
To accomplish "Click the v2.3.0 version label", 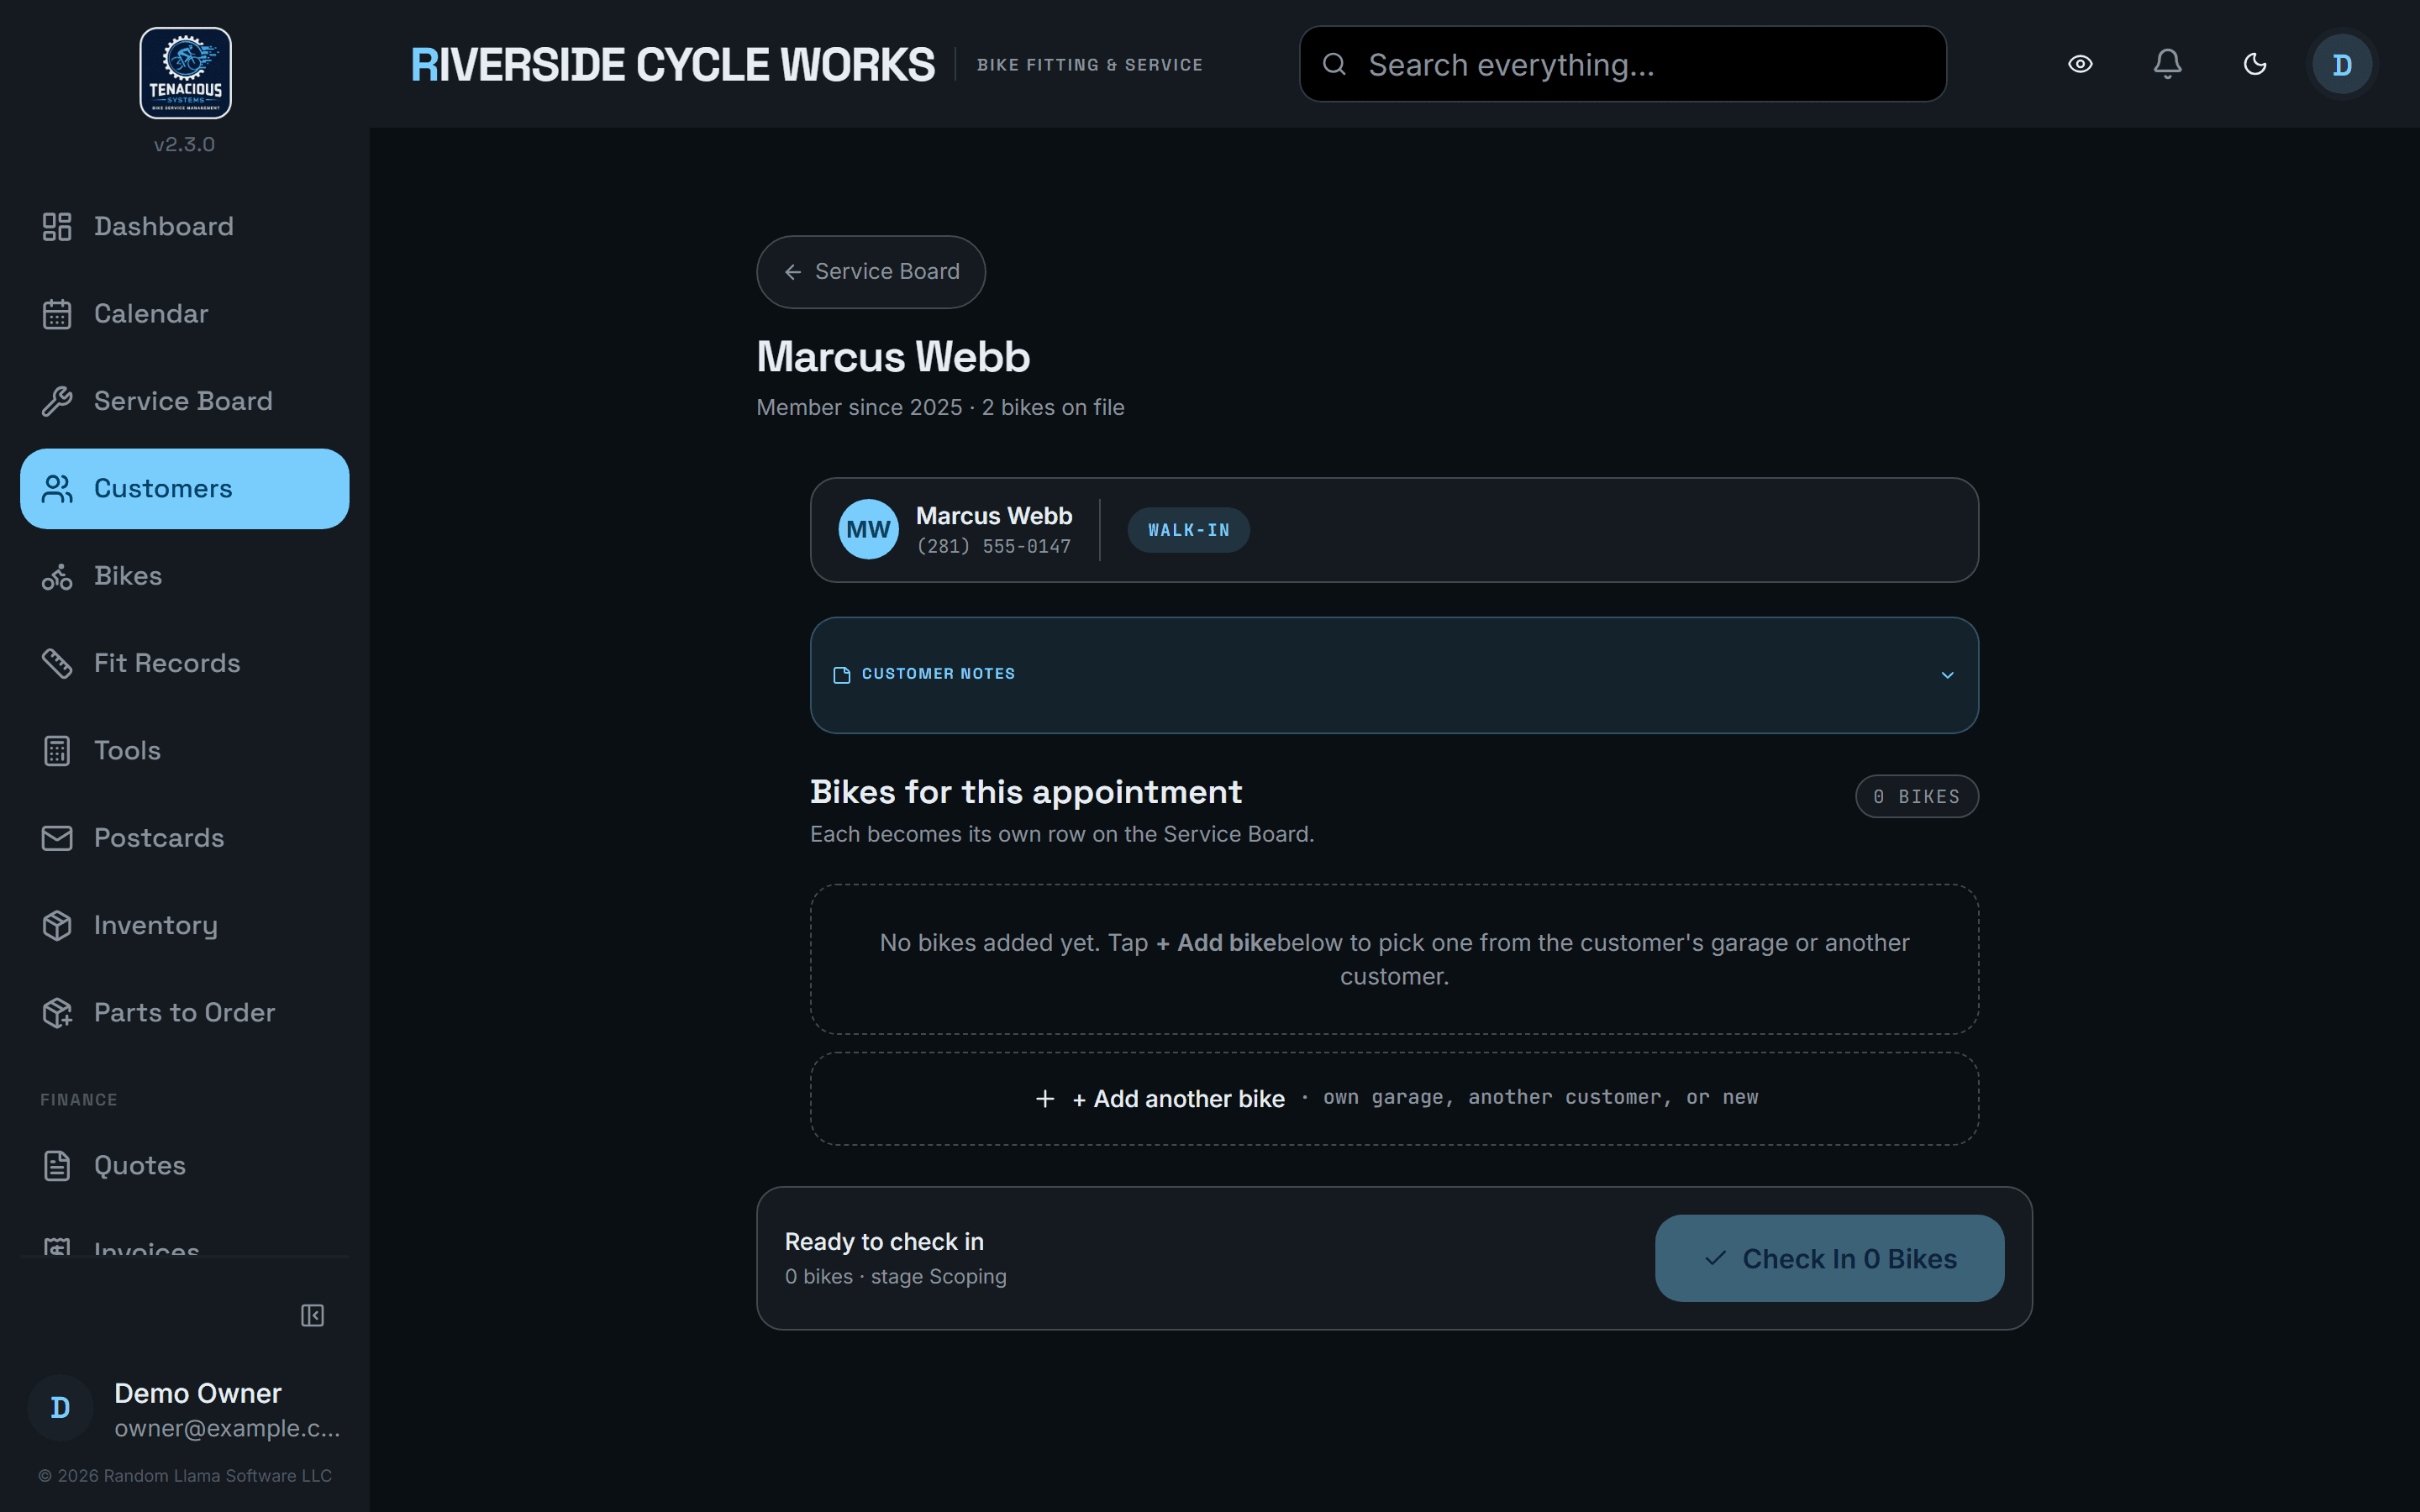I will pyautogui.click(x=184, y=144).
